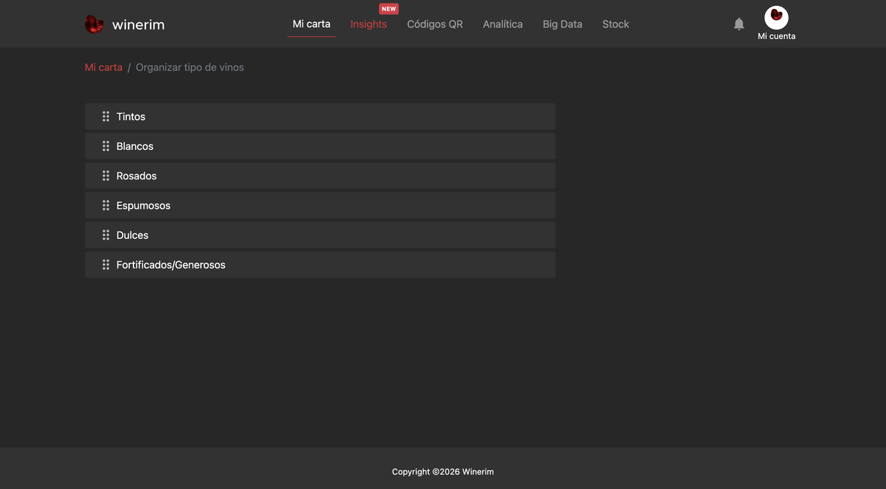Click the Mi carta breadcrumb link
Image resolution: width=886 pixels, height=489 pixels.
click(103, 67)
